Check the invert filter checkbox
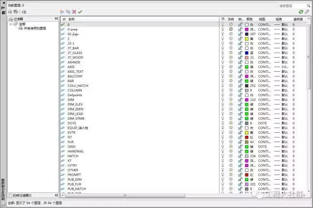 click(10, 195)
